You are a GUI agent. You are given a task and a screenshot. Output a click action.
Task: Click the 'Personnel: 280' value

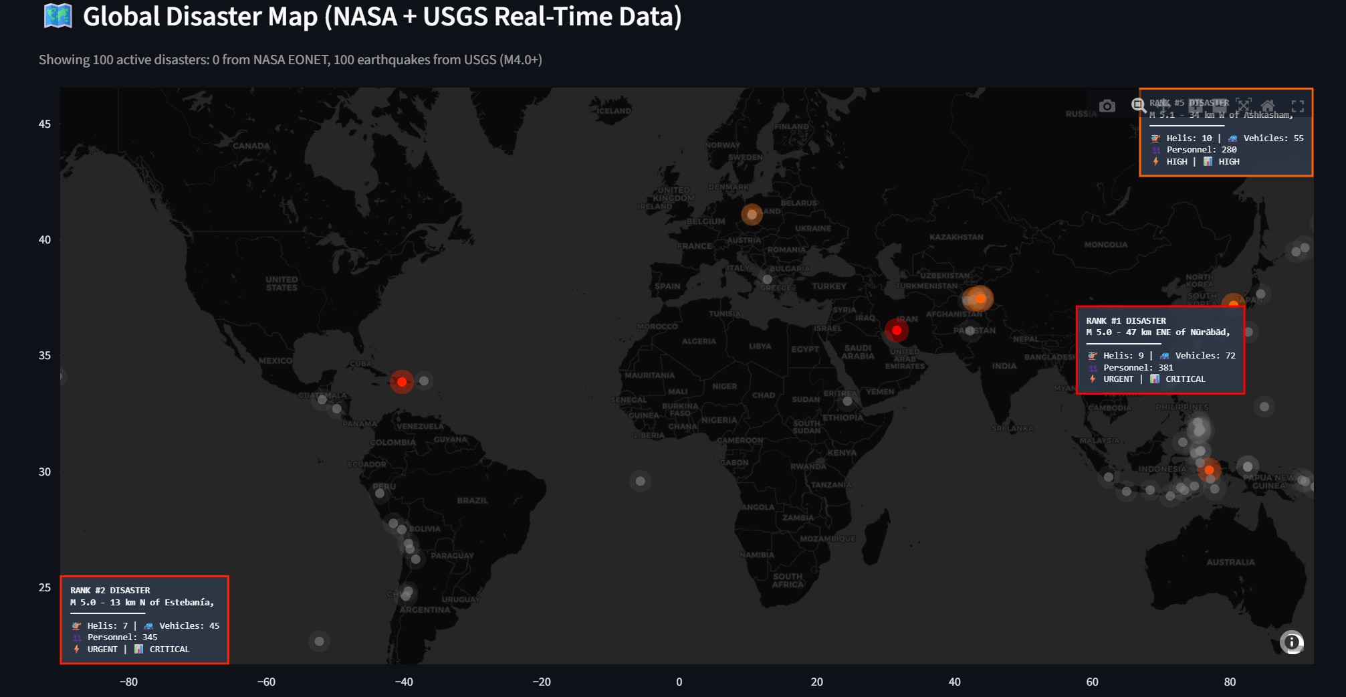[1202, 150]
